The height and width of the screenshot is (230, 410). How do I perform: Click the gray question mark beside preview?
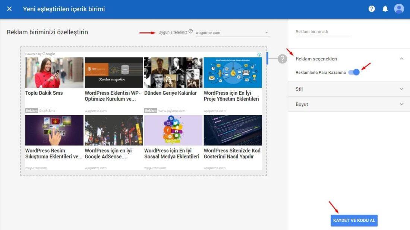pos(283,59)
